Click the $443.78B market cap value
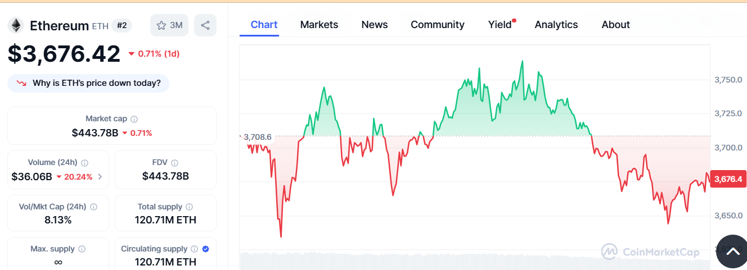Image resolution: width=747 pixels, height=270 pixels. 94,133
